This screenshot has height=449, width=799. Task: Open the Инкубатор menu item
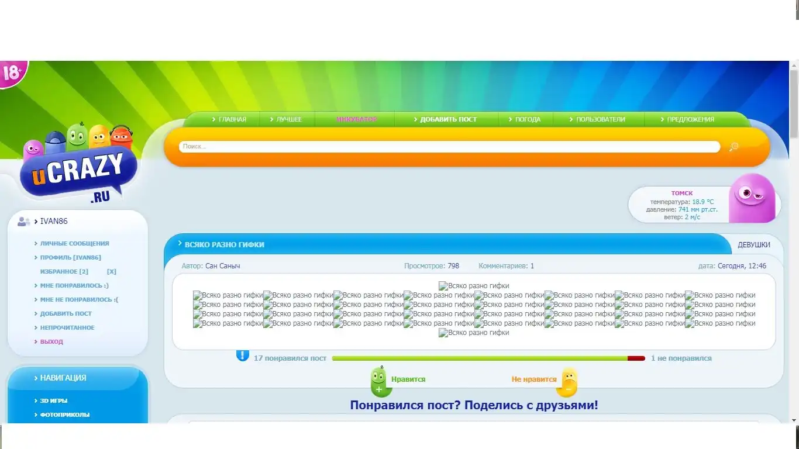356,119
